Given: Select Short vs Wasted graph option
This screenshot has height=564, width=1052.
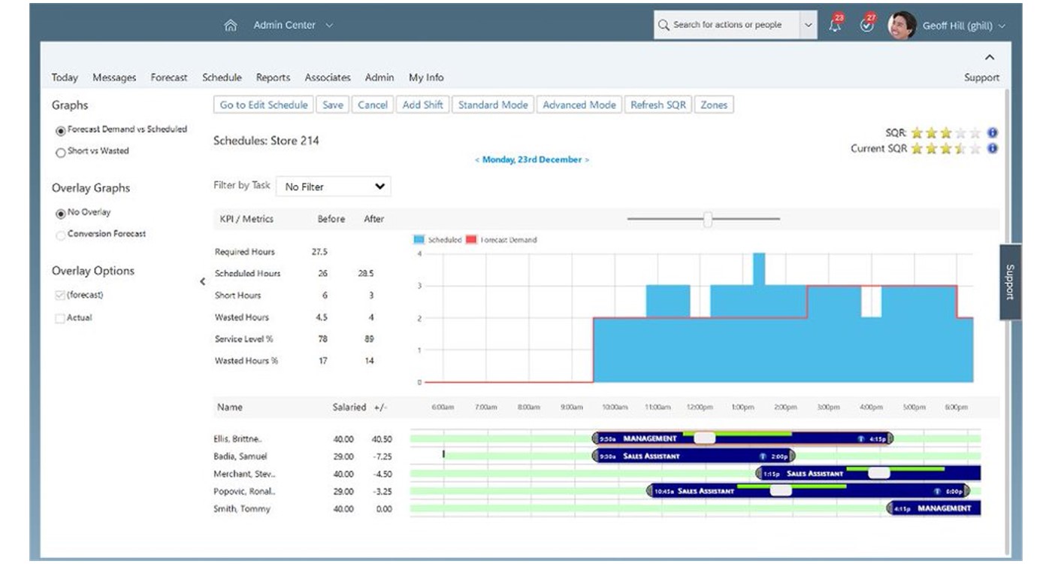Looking at the screenshot, I should [61, 153].
